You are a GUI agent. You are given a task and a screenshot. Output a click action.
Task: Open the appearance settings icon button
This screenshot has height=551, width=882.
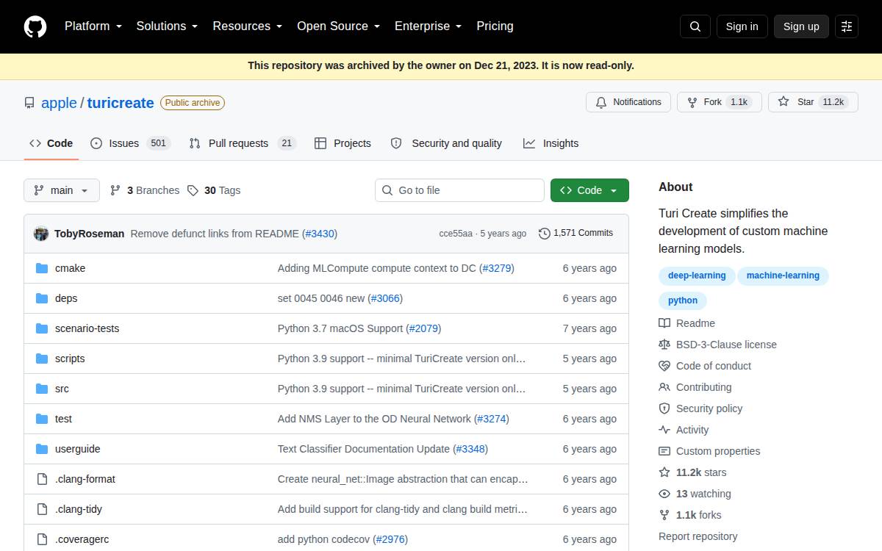[x=847, y=26]
